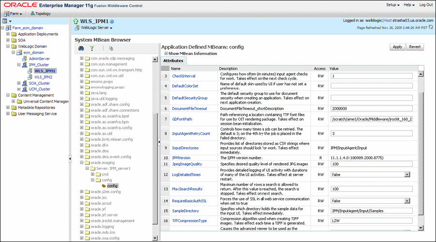Image resolution: width=436 pixels, height=242 pixels.
Task: Expand the User Messaging Service node
Action: pyautogui.click(x=8, y=114)
